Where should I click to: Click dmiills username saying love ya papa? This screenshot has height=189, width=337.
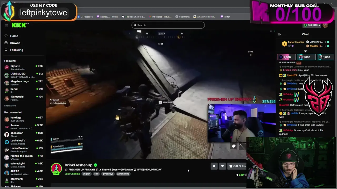point(294,113)
